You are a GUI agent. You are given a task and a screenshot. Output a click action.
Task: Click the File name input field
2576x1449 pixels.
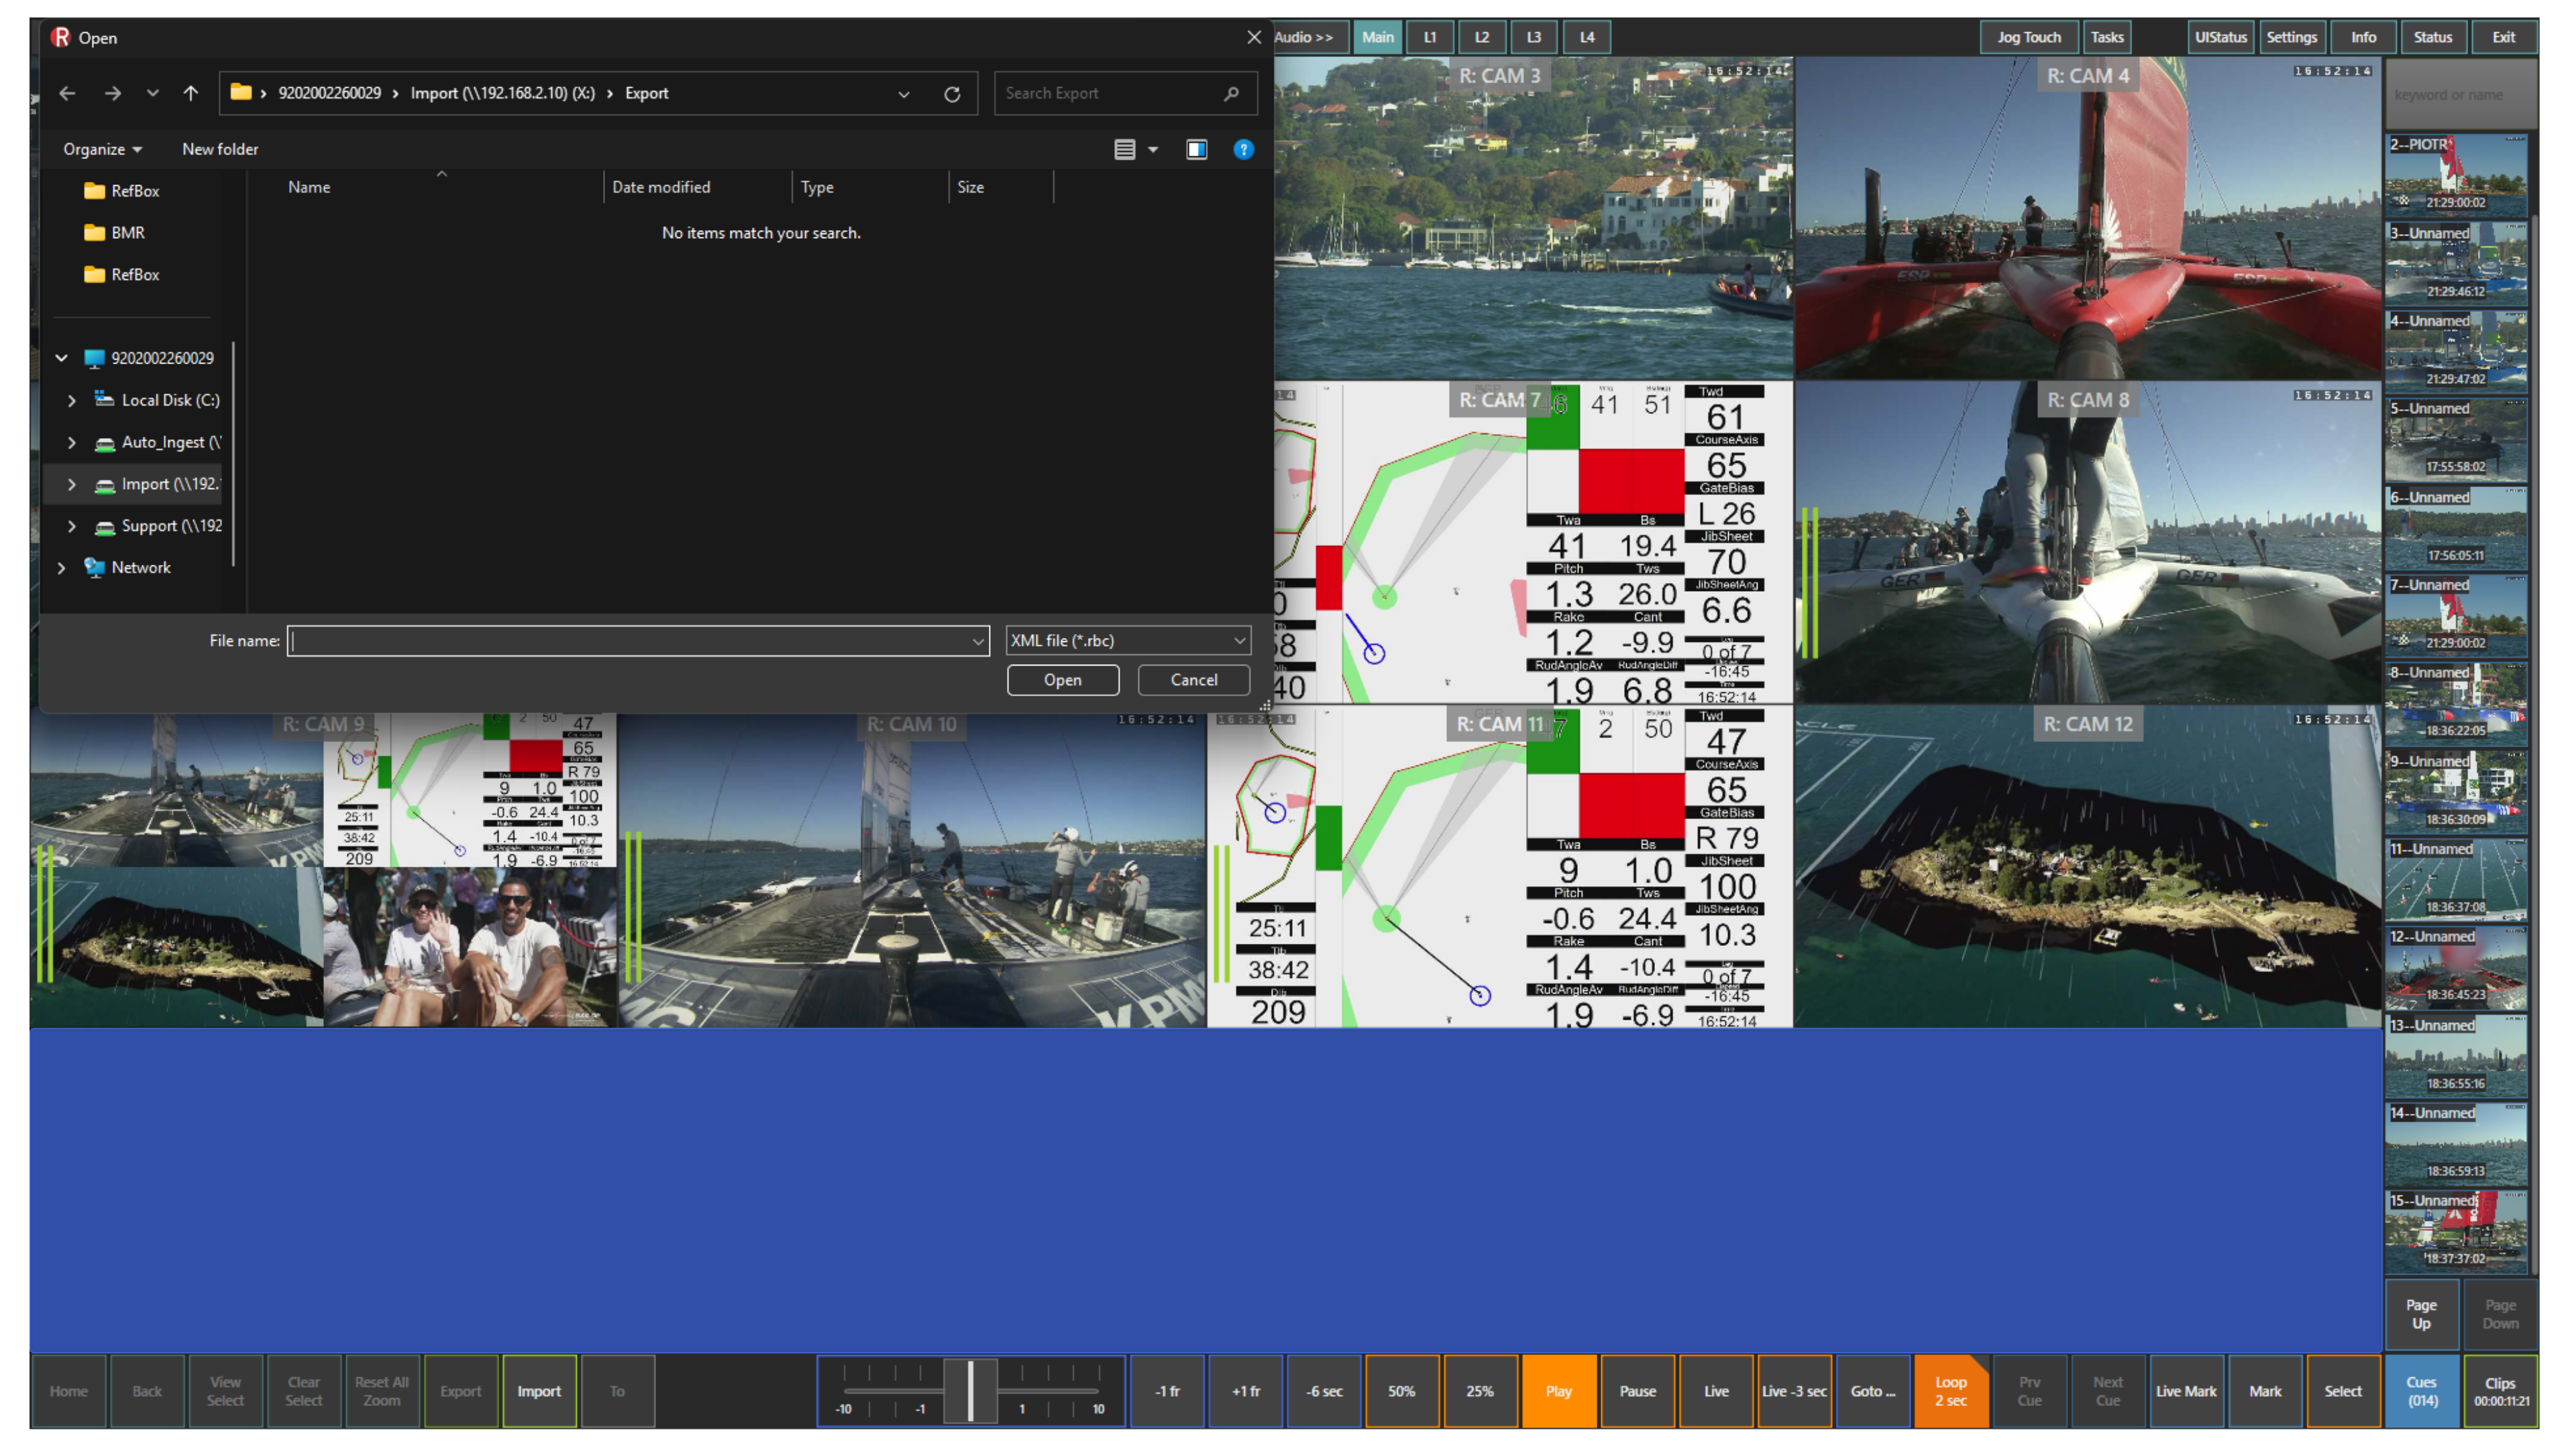point(629,640)
